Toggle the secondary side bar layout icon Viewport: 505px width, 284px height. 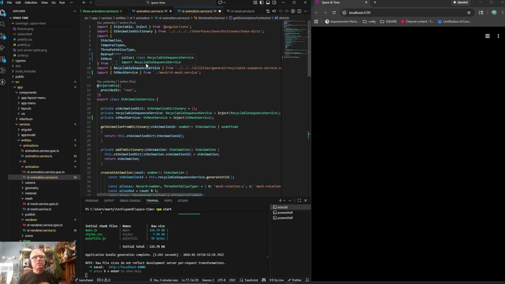tap(274, 2)
